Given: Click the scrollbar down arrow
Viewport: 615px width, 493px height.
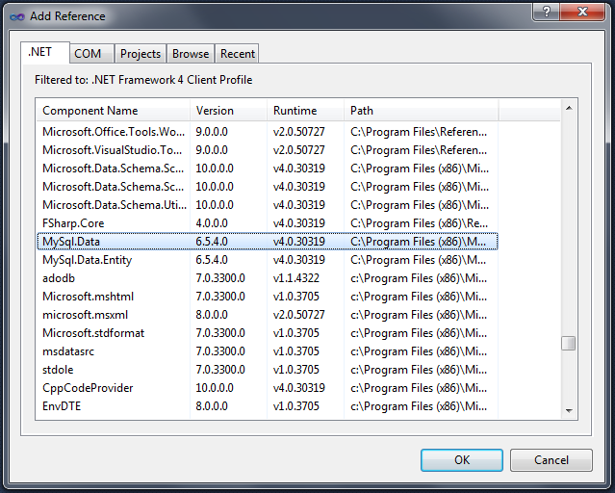Looking at the screenshot, I should tap(569, 410).
